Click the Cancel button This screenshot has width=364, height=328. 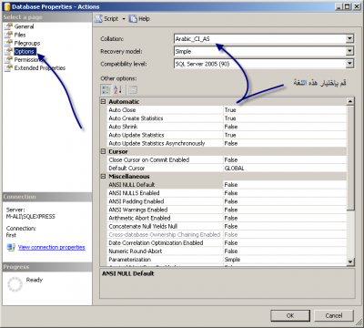334,315
